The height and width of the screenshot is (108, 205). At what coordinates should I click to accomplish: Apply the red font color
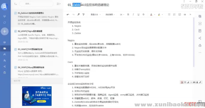(151, 14)
